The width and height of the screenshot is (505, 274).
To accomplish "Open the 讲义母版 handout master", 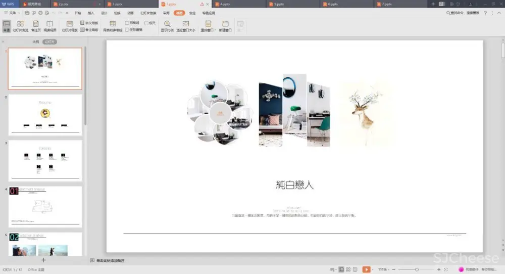I will (89, 23).
